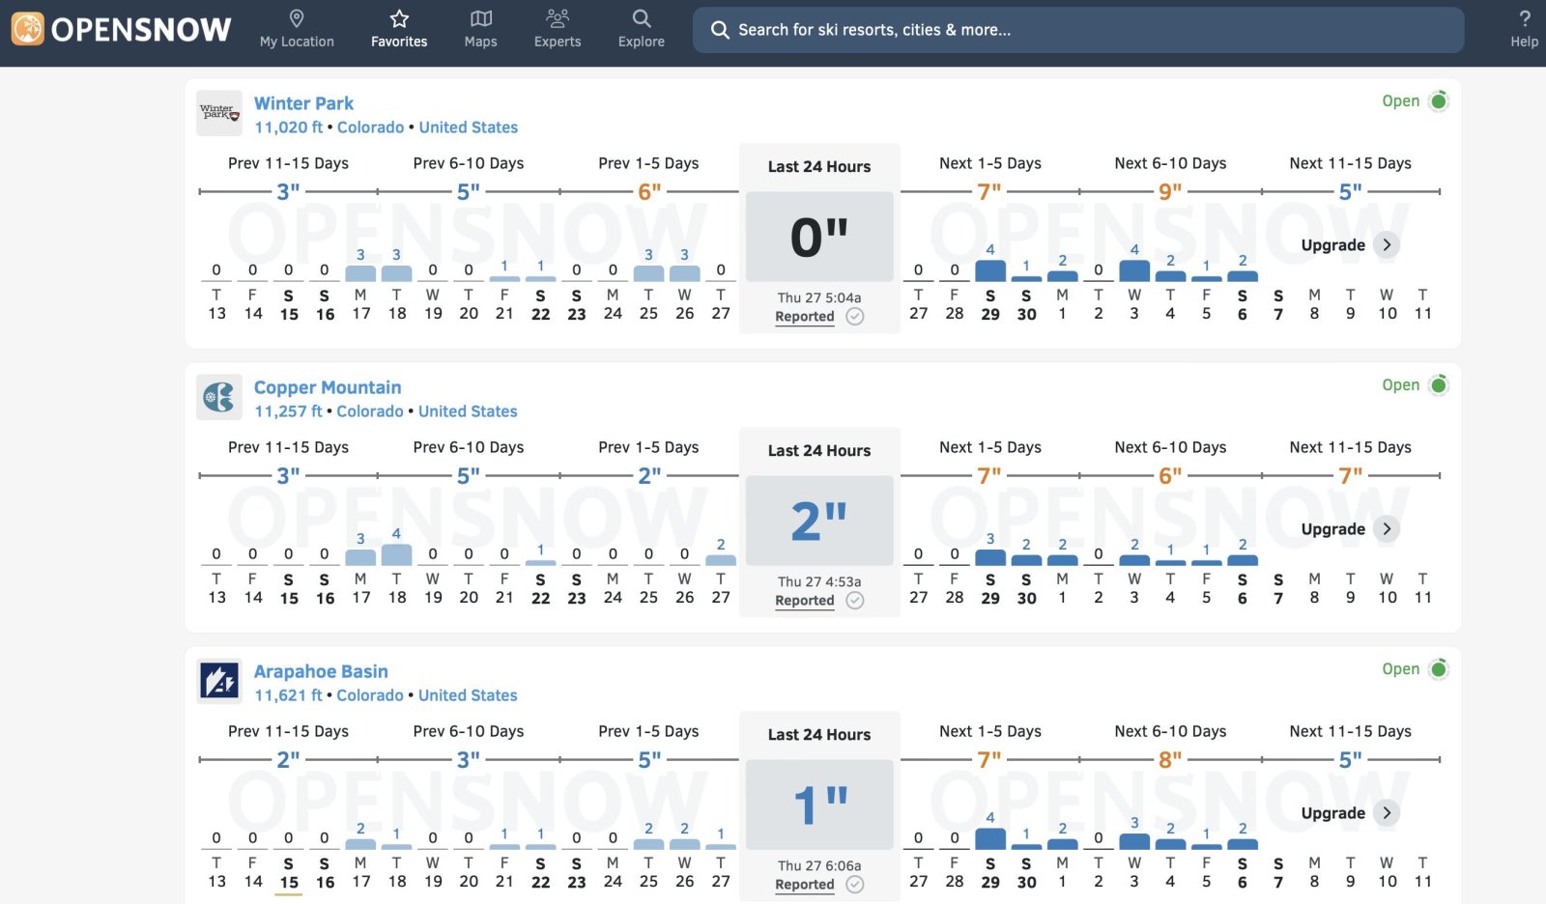Select the Favorites star icon
The height and width of the screenshot is (904, 1546).
point(399,18)
